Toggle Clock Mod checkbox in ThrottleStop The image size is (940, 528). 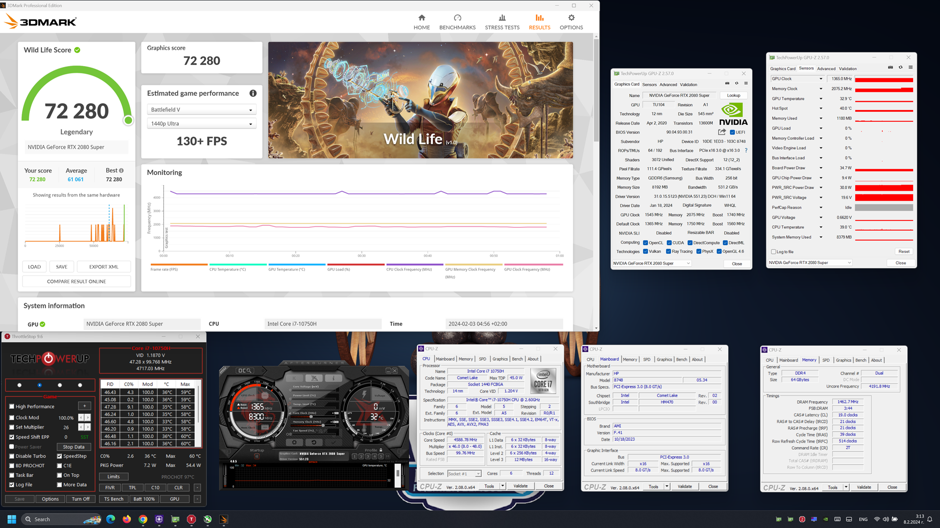coord(12,418)
